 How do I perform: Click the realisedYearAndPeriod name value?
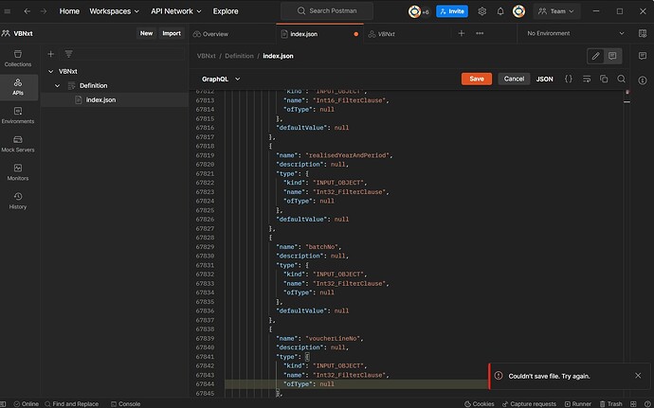click(x=349, y=155)
